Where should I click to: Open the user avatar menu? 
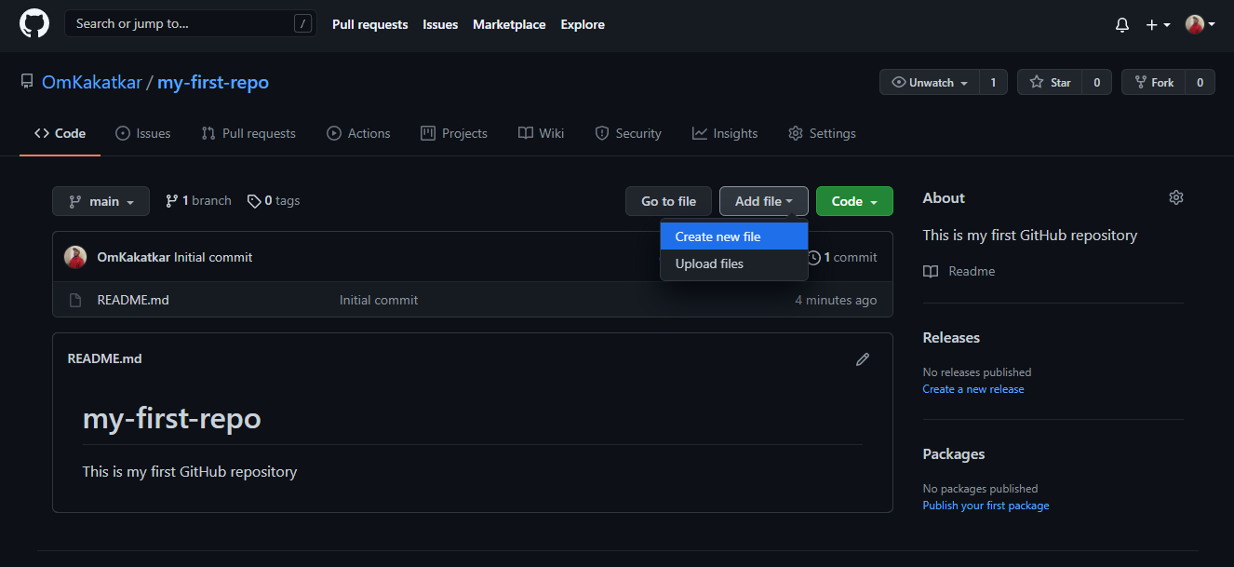point(1200,25)
